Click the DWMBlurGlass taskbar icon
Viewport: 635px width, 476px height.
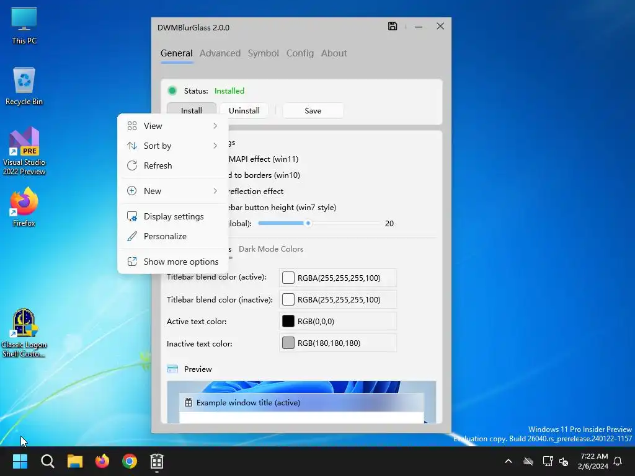tap(157, 461)
